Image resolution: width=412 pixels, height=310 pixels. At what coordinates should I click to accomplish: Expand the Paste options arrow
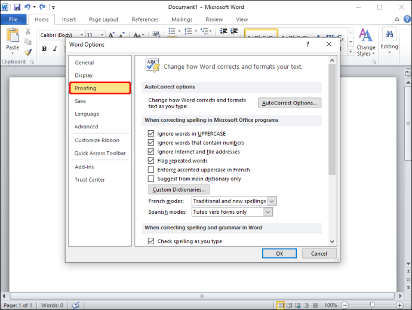(13, 53)
